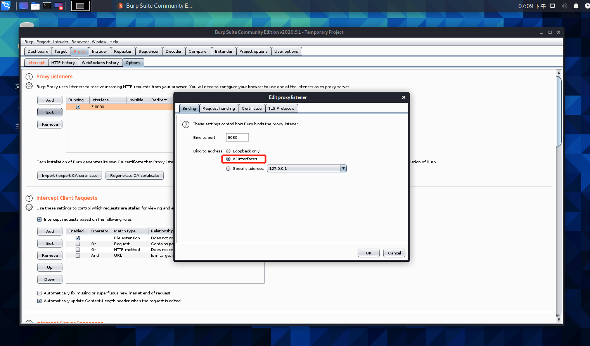Switch to the Target tab
590x346 pixels.
61,51
